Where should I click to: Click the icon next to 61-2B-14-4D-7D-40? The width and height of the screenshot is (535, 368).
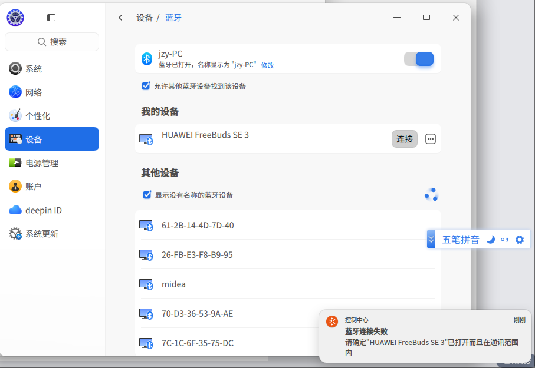pos(146,226)
